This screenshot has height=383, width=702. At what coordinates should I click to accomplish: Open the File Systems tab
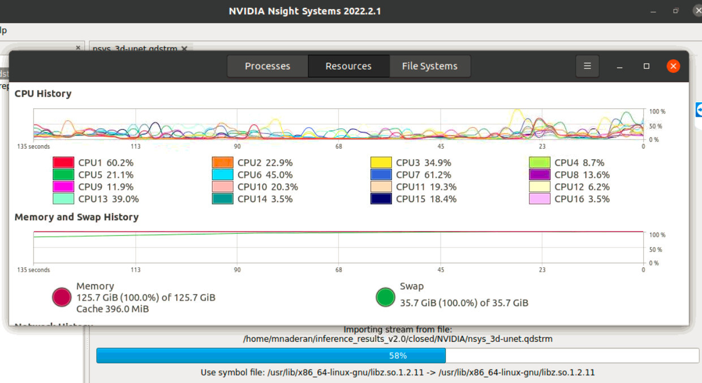click(430, 66)
